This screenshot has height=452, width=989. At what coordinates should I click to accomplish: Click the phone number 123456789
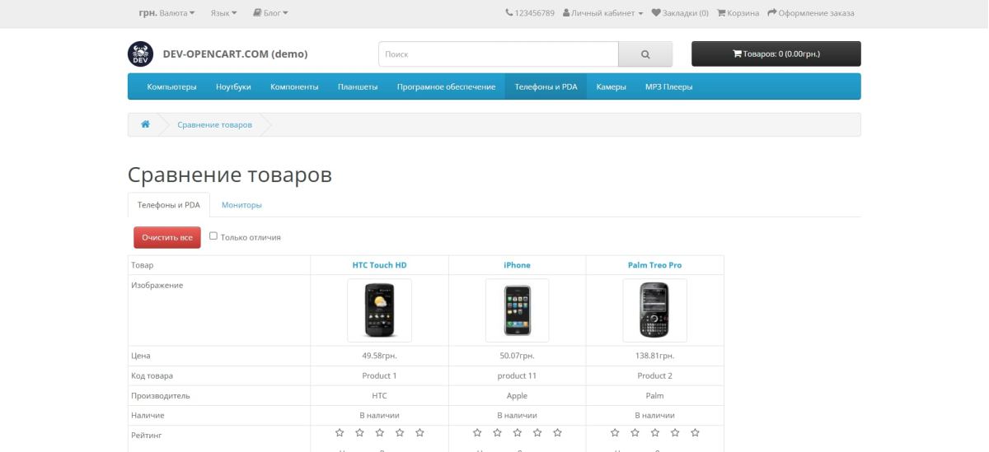[530, 13]
